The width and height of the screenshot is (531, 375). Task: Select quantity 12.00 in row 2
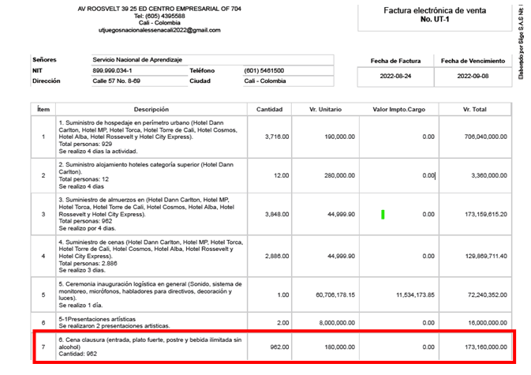pos(281,175)
